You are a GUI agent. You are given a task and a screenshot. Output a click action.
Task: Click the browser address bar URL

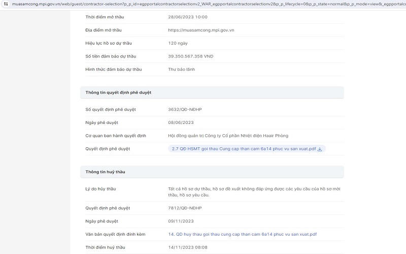pos(203,4)
